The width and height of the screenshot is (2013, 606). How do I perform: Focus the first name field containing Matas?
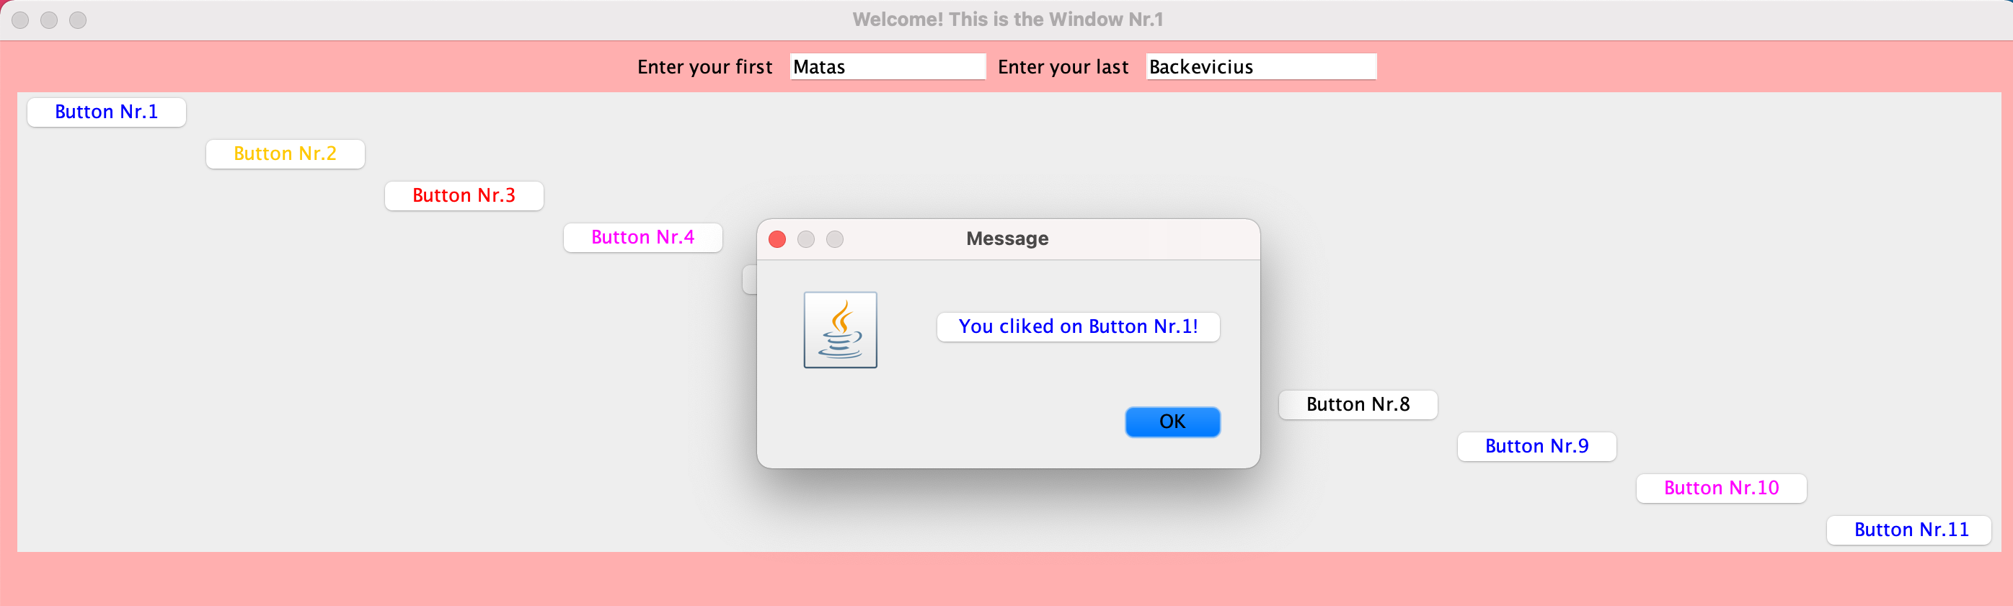click(x=888, y=66)
